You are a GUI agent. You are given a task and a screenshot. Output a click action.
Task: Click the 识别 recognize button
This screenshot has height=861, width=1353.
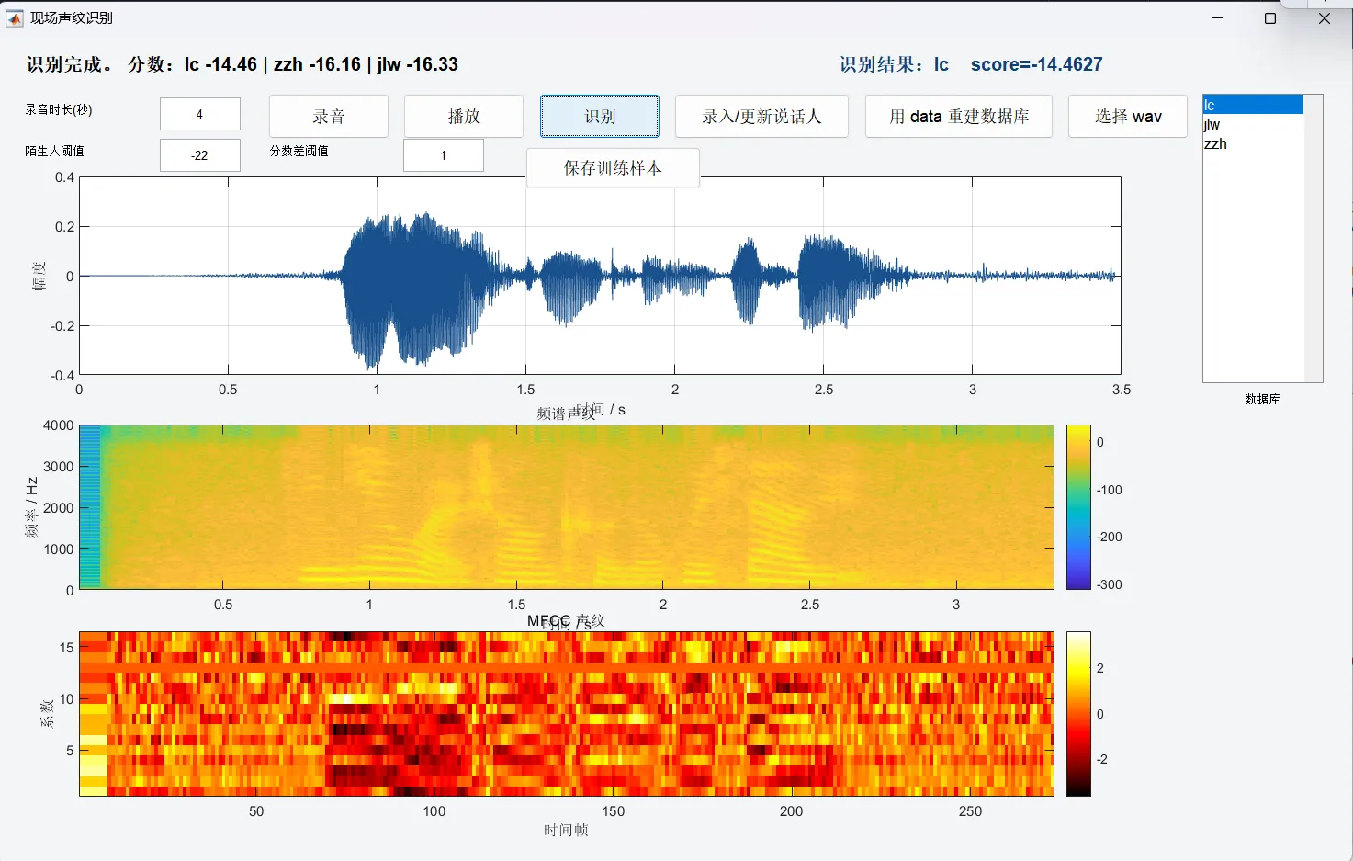[600, 117]
